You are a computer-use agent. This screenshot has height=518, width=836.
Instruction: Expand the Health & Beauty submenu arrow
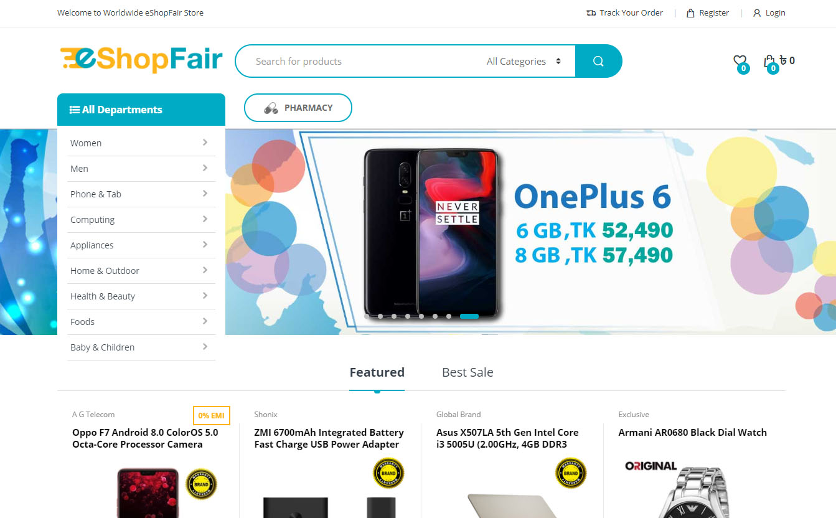(x=205, y=296)
